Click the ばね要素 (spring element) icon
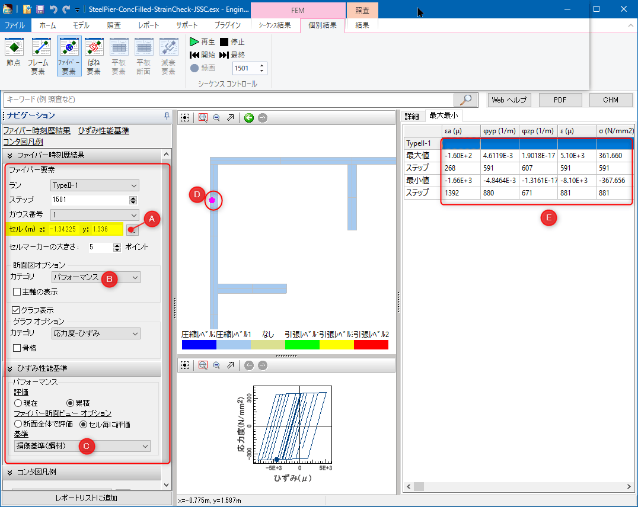This screenshot has height=507, width=638. (x=94, y=56)
